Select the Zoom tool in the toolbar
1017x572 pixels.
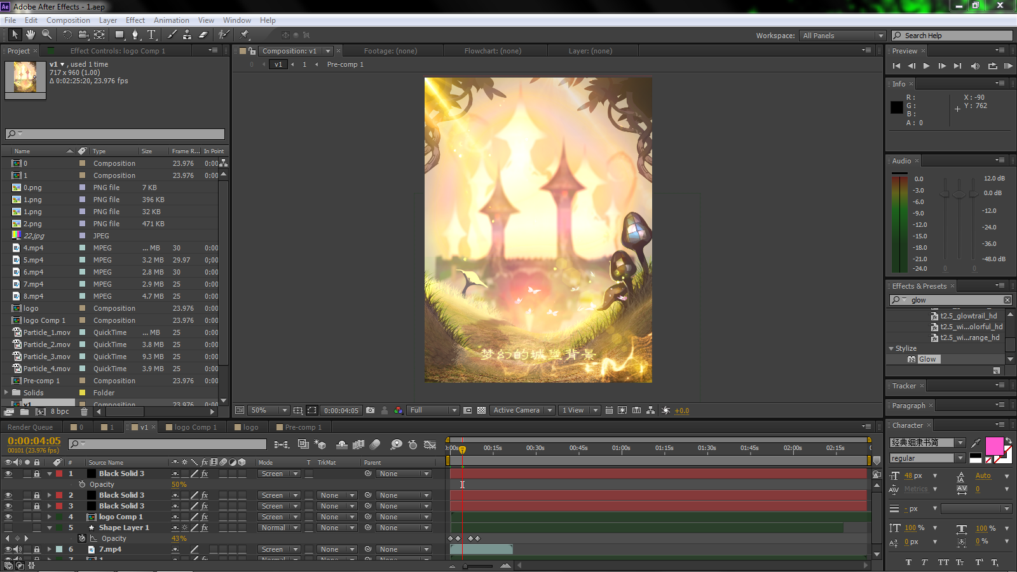47,34
